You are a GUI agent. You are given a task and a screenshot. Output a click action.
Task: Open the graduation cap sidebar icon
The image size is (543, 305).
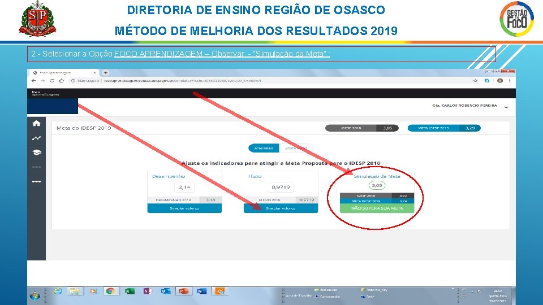[x=36, y=152]
